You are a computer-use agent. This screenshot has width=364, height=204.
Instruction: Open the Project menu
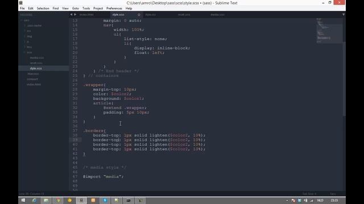click(98, 8)
